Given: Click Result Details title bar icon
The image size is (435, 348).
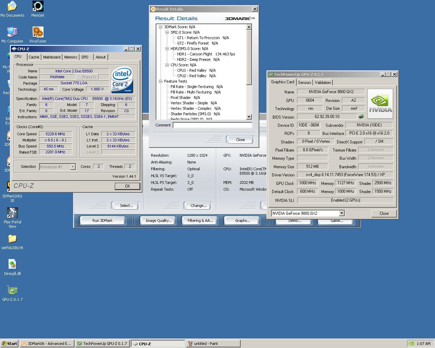Looking at the screenshot, I should pyautogui.click(x=153, y=9).
